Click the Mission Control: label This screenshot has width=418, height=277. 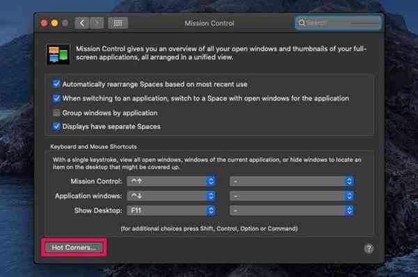(96, 181)
